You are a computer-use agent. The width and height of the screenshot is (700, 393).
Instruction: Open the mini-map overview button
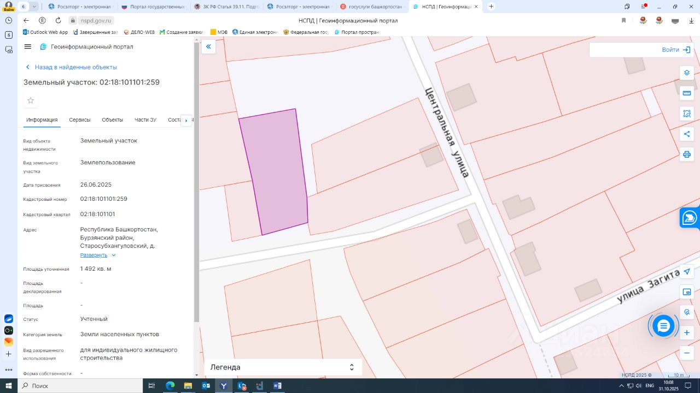click(x=687, y=292)
